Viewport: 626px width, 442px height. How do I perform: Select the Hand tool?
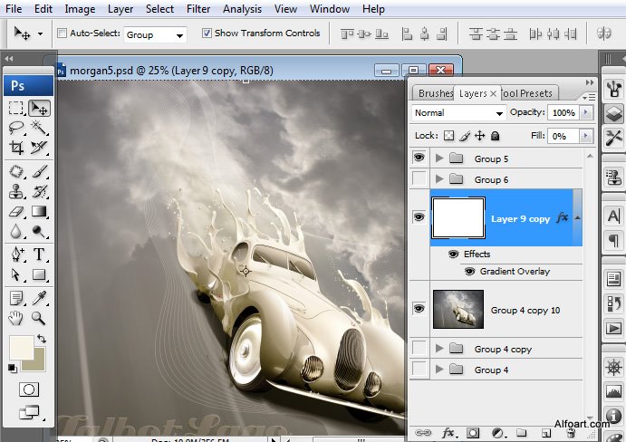tap(16, 318)
